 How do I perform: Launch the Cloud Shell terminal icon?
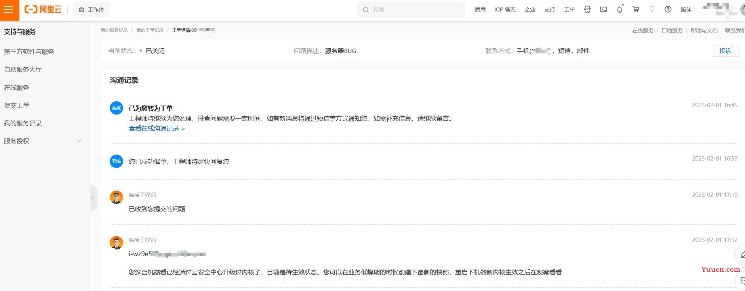(604, 9)
